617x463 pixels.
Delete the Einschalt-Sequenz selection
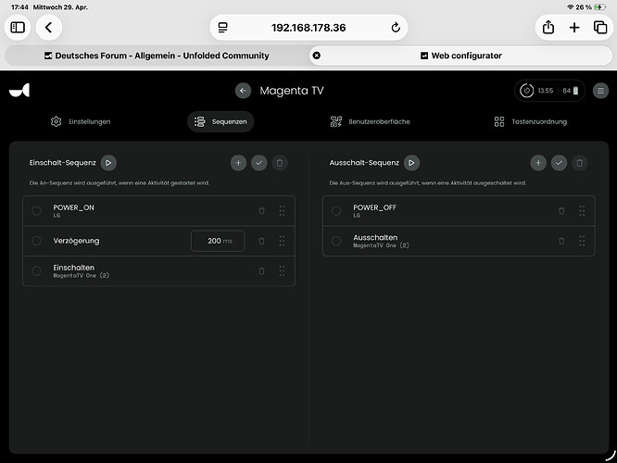click(280, 162)
